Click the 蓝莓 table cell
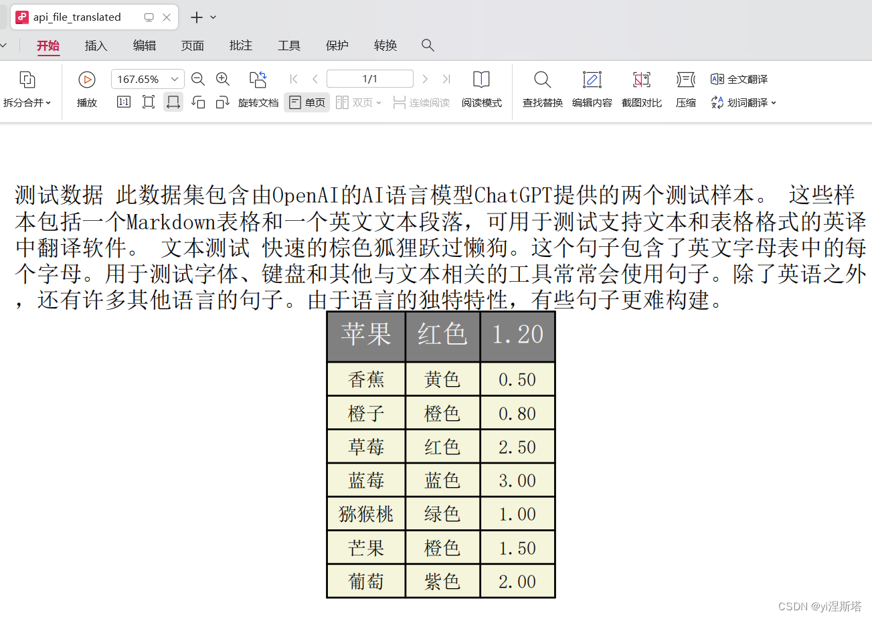The image size is (872, 619). coord(366,480)
